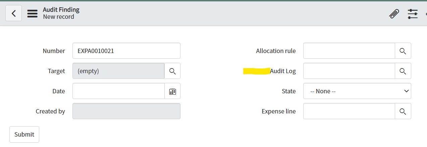Click the Audit Log lookup magnifier

pos(403,71)
